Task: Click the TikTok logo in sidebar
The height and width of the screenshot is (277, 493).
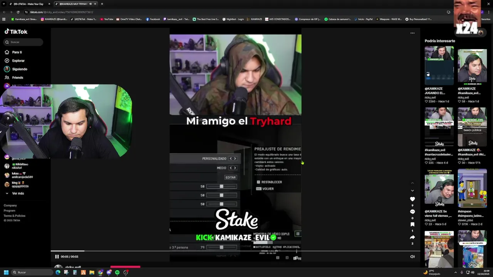Action: 16,32
